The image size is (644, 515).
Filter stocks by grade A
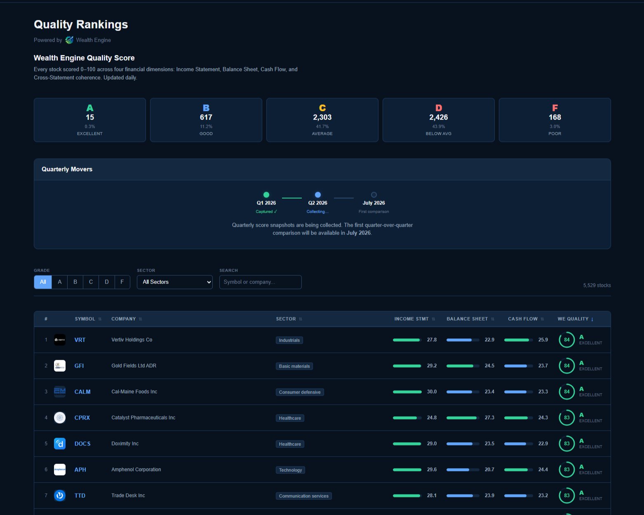point(60,282)
